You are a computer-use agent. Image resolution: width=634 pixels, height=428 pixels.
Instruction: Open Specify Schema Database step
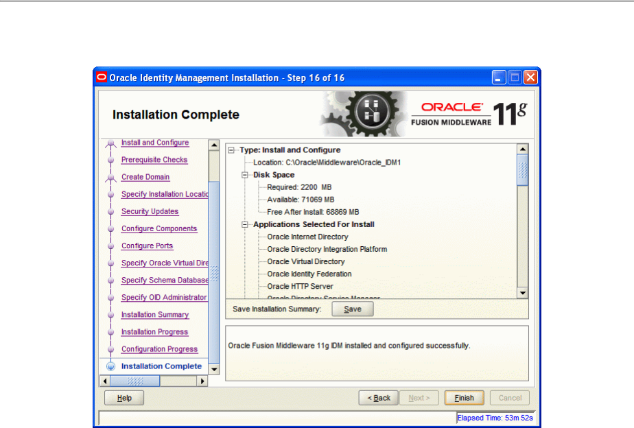click(x=165, y=280)
